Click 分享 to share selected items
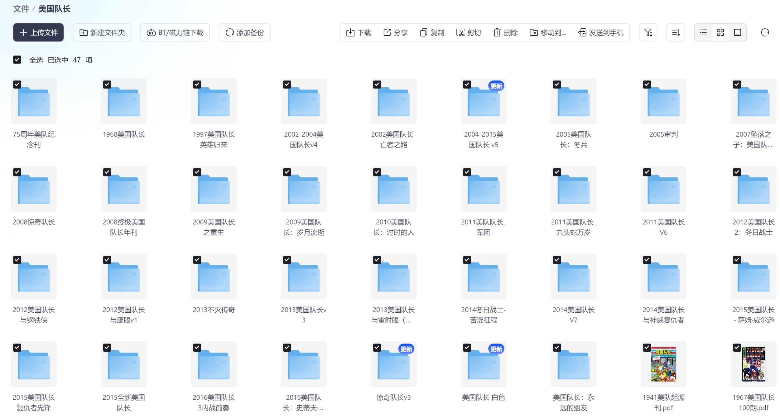Screen dimensions: 780x419 (395, 32)
